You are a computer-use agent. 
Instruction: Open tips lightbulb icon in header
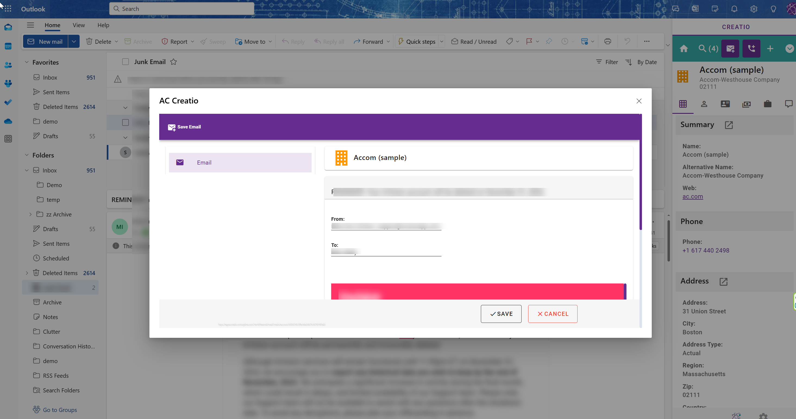(x=773, y=9)
